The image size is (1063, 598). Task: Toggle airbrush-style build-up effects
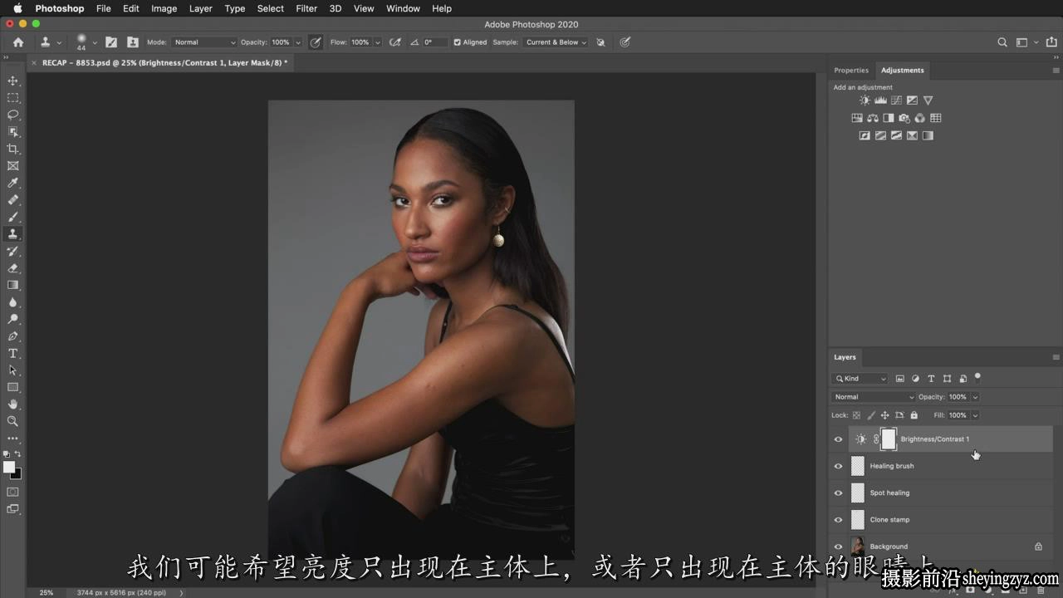pos(394,42)
